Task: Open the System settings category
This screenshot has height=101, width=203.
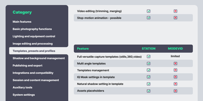Action: click(24, 95)
